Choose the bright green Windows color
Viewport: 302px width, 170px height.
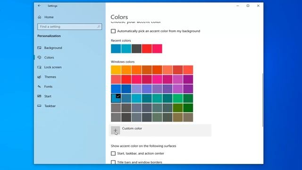(178, 98)
